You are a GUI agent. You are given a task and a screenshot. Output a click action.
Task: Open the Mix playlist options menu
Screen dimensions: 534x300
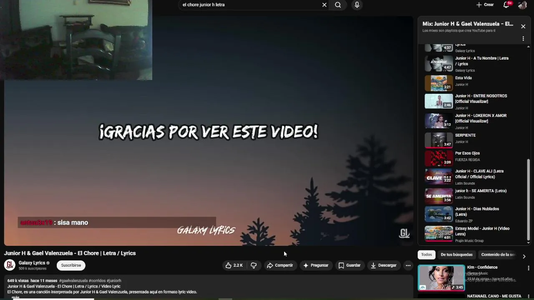pos(523,39)
